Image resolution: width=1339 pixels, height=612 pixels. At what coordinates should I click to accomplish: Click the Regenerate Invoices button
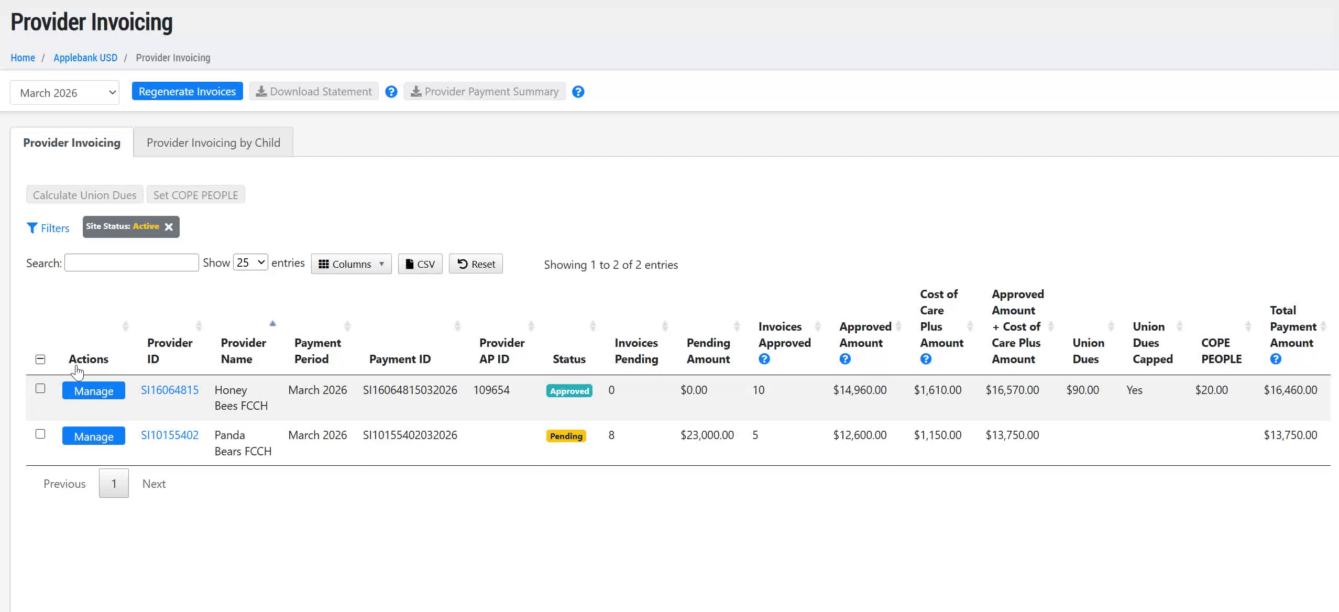coord(187,91)
